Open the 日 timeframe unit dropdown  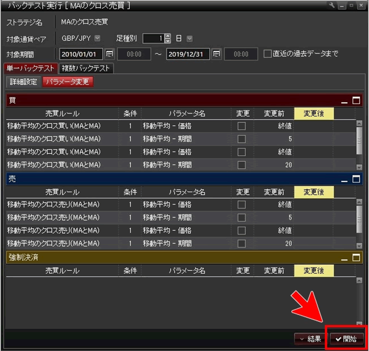point(189,38)
